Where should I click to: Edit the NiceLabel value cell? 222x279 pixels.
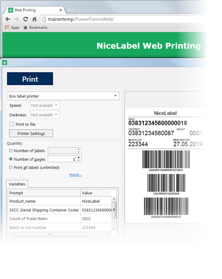[96, 201]
